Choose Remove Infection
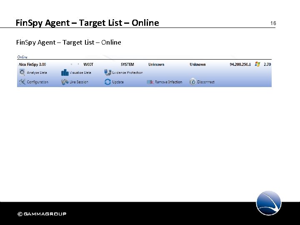300x225 pixels. coord(169,82)
